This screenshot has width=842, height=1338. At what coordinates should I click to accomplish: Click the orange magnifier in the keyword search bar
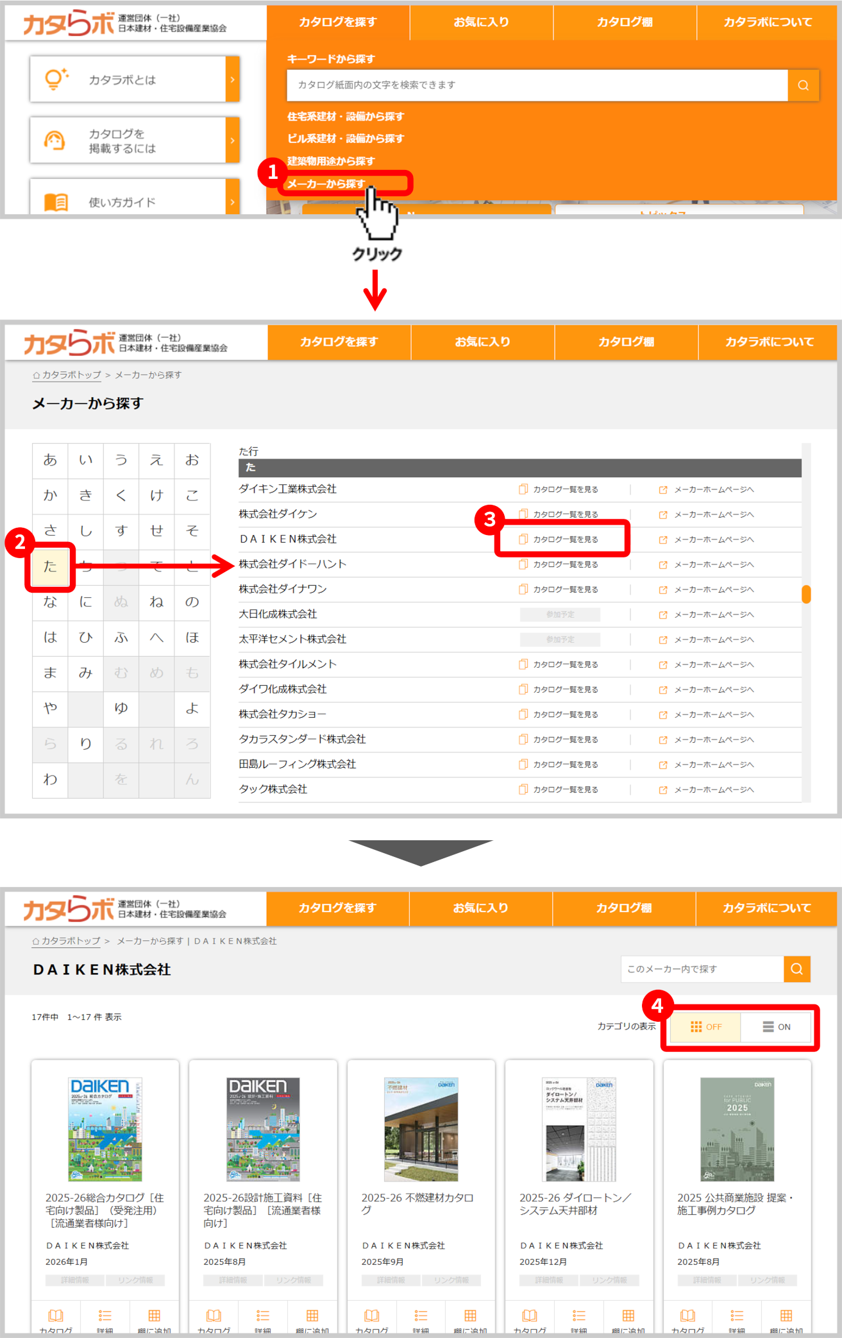(803, 85)
